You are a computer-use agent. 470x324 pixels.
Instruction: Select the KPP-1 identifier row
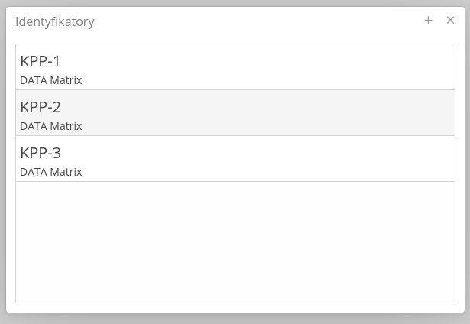click(x=235, y=67)
